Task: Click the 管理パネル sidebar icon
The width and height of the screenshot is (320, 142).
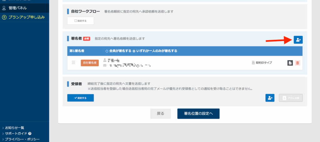Action: (x=4, y=8)
